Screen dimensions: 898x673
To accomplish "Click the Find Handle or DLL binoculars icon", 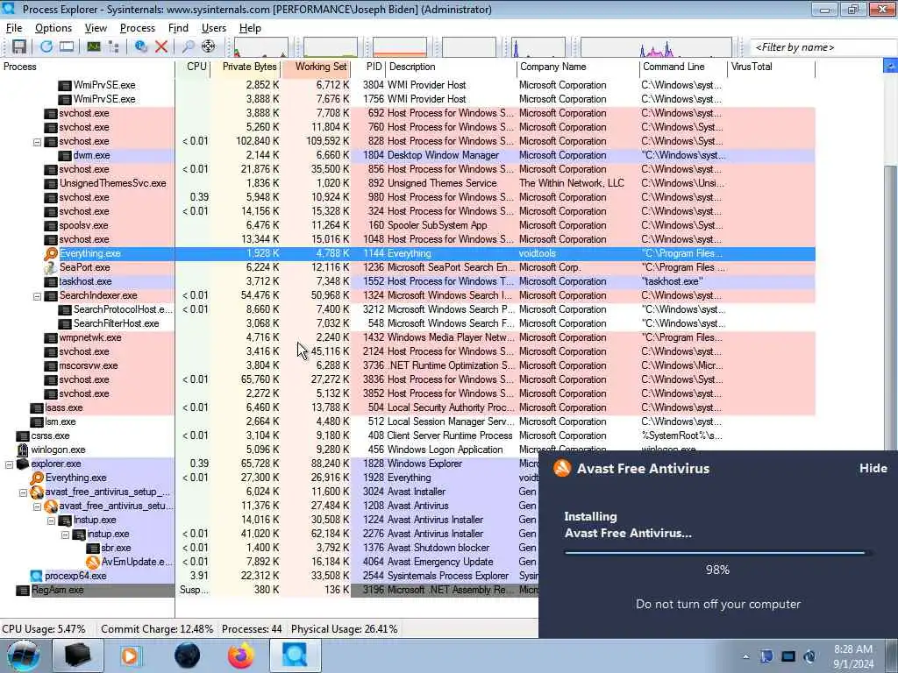I will pos(188,47).
